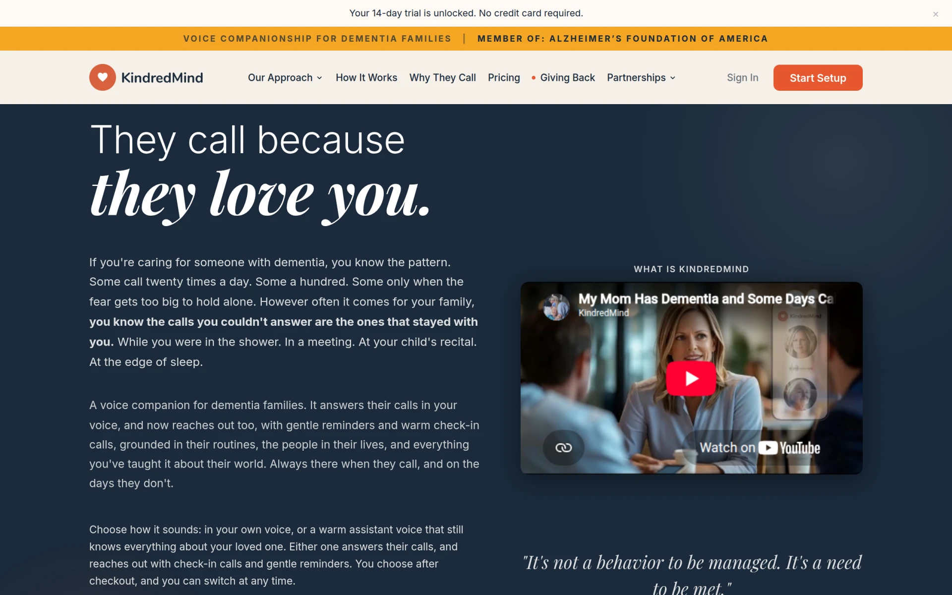The height and width of the screenshot is (595, 952).
Task: Play the YouTube video
Action: 691,378
